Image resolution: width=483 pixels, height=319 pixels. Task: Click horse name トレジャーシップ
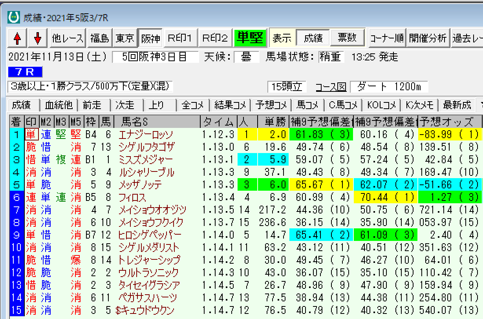click(149, 260)
